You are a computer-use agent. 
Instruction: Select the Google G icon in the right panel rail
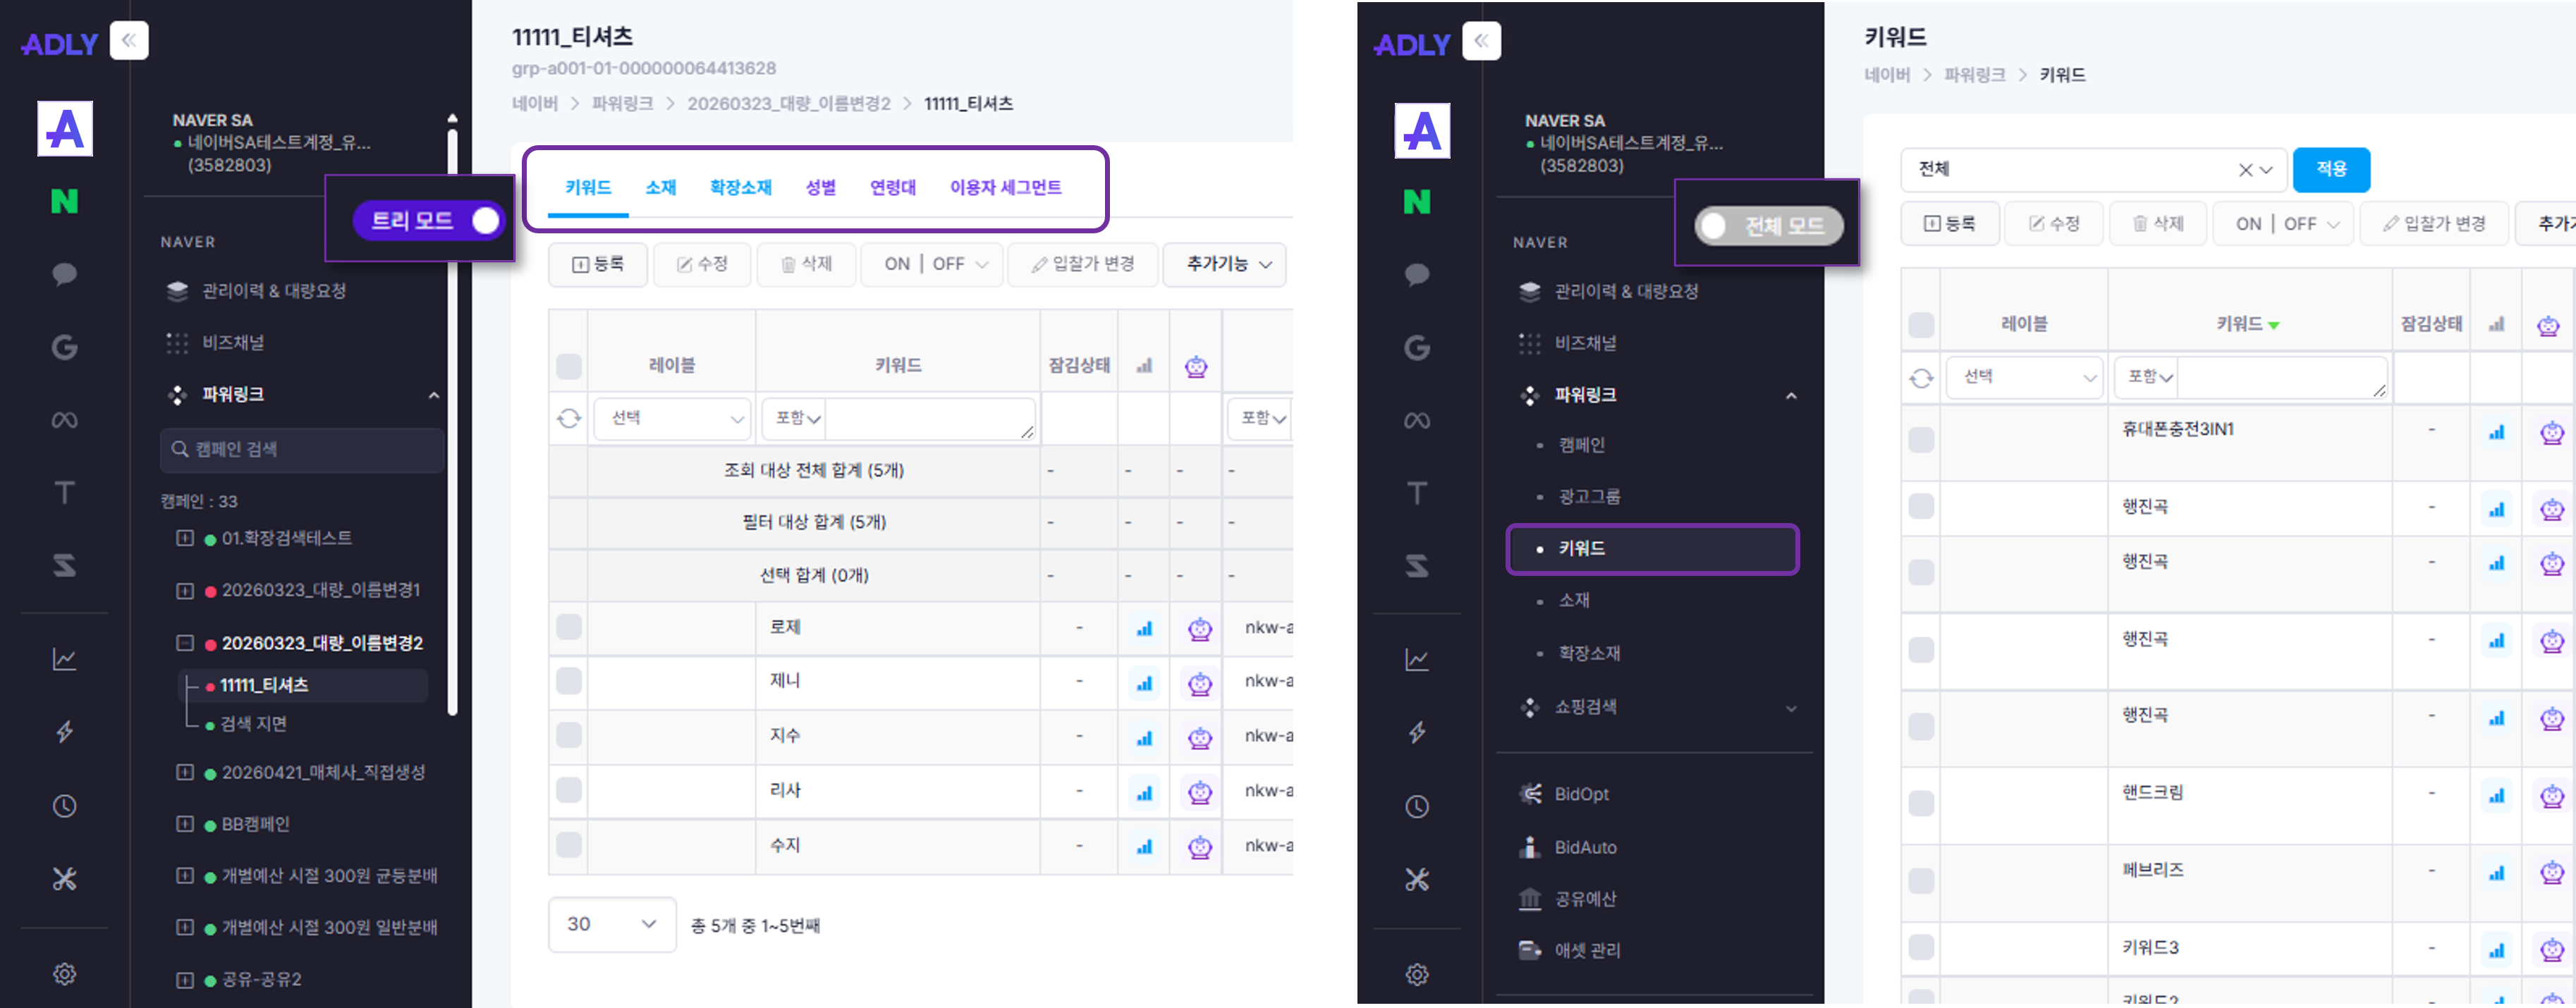1417,347
